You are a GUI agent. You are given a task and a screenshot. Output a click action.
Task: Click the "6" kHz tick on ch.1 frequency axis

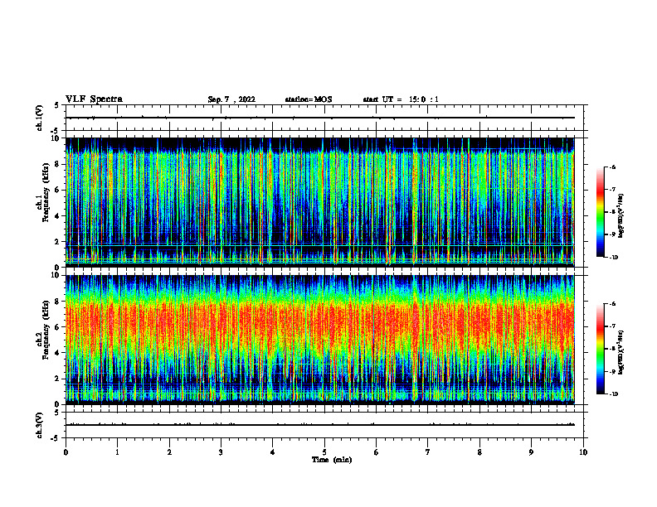tap(58, 191)
